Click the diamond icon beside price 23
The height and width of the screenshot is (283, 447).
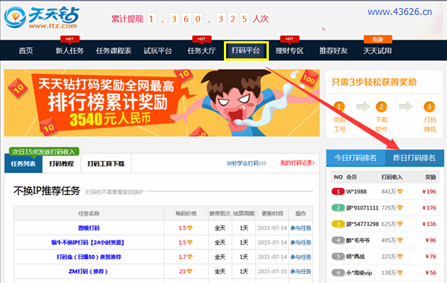tap(189, 272)
